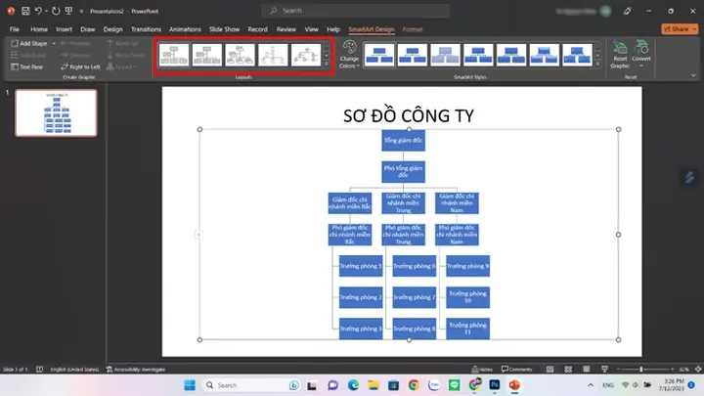
Task: Apply the fourth SmartArt style thumbnail
Action: (x=478, y=55)
